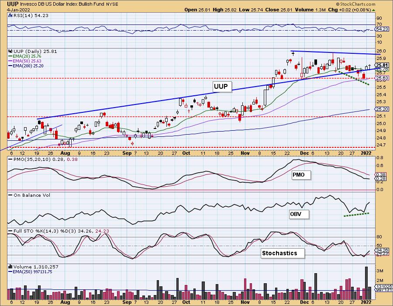Image resolution: width=393 pixels, height=306 pixels.
Task: Click the volume panel legend icon
Action: pos(10,267)
